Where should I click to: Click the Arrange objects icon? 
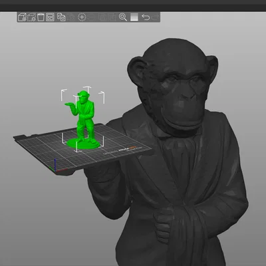[50, 17]
